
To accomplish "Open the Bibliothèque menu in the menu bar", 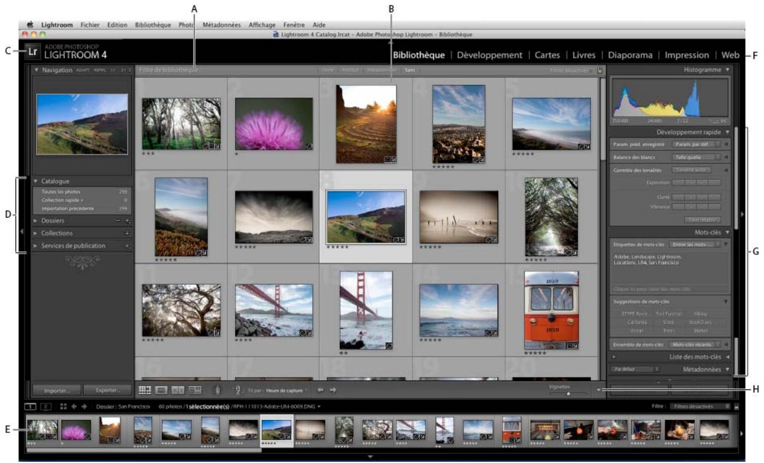I will coord(152,25).
